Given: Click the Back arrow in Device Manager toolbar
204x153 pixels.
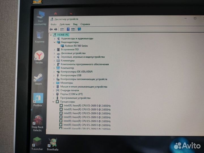Looking at the screenshot, I should [x=51, y=29].
